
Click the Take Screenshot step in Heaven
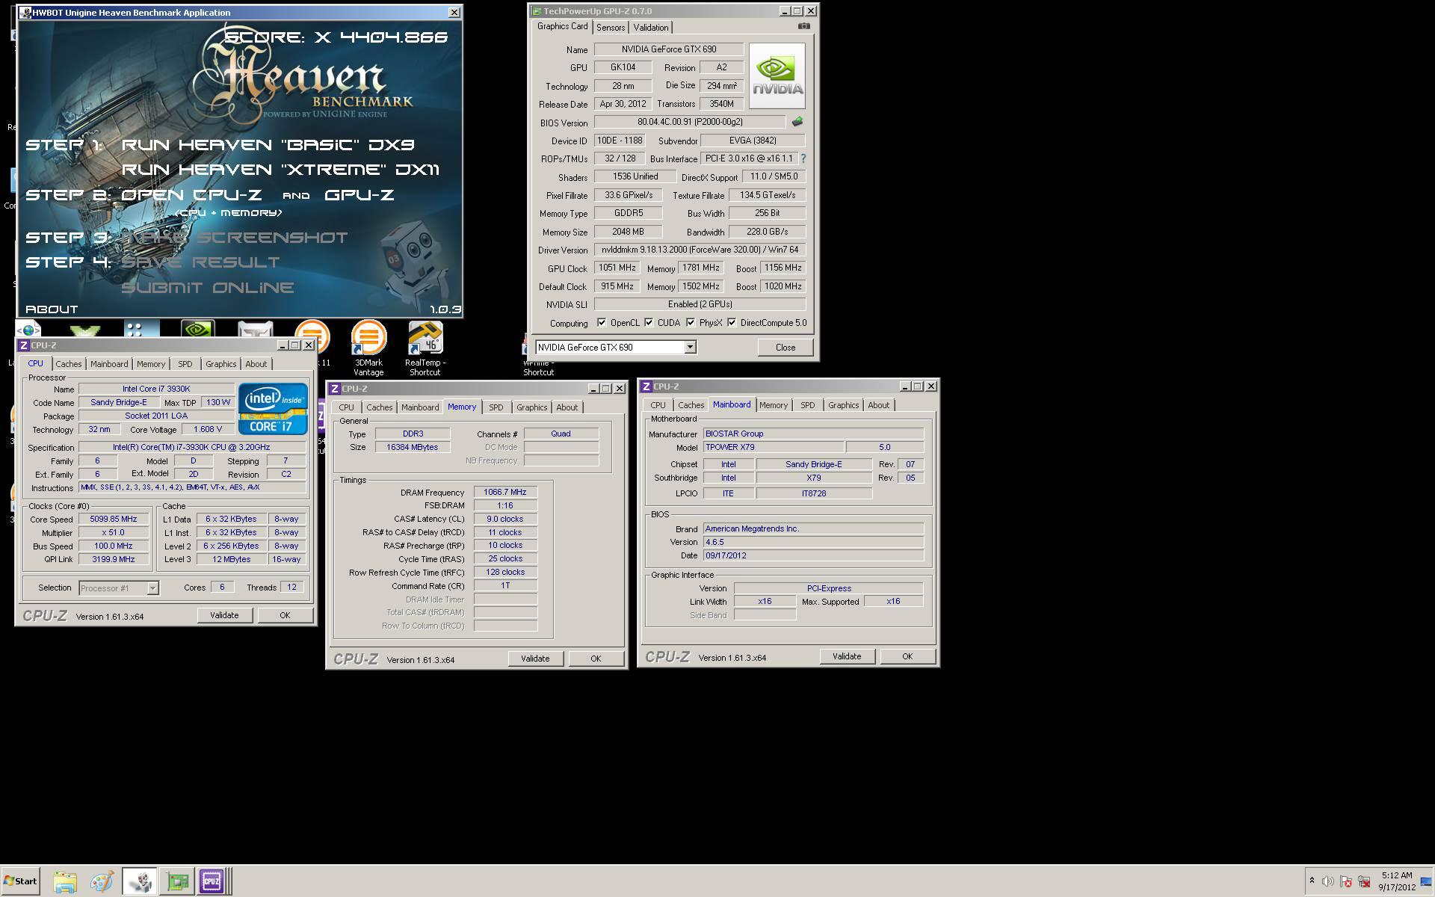(235, 238)
